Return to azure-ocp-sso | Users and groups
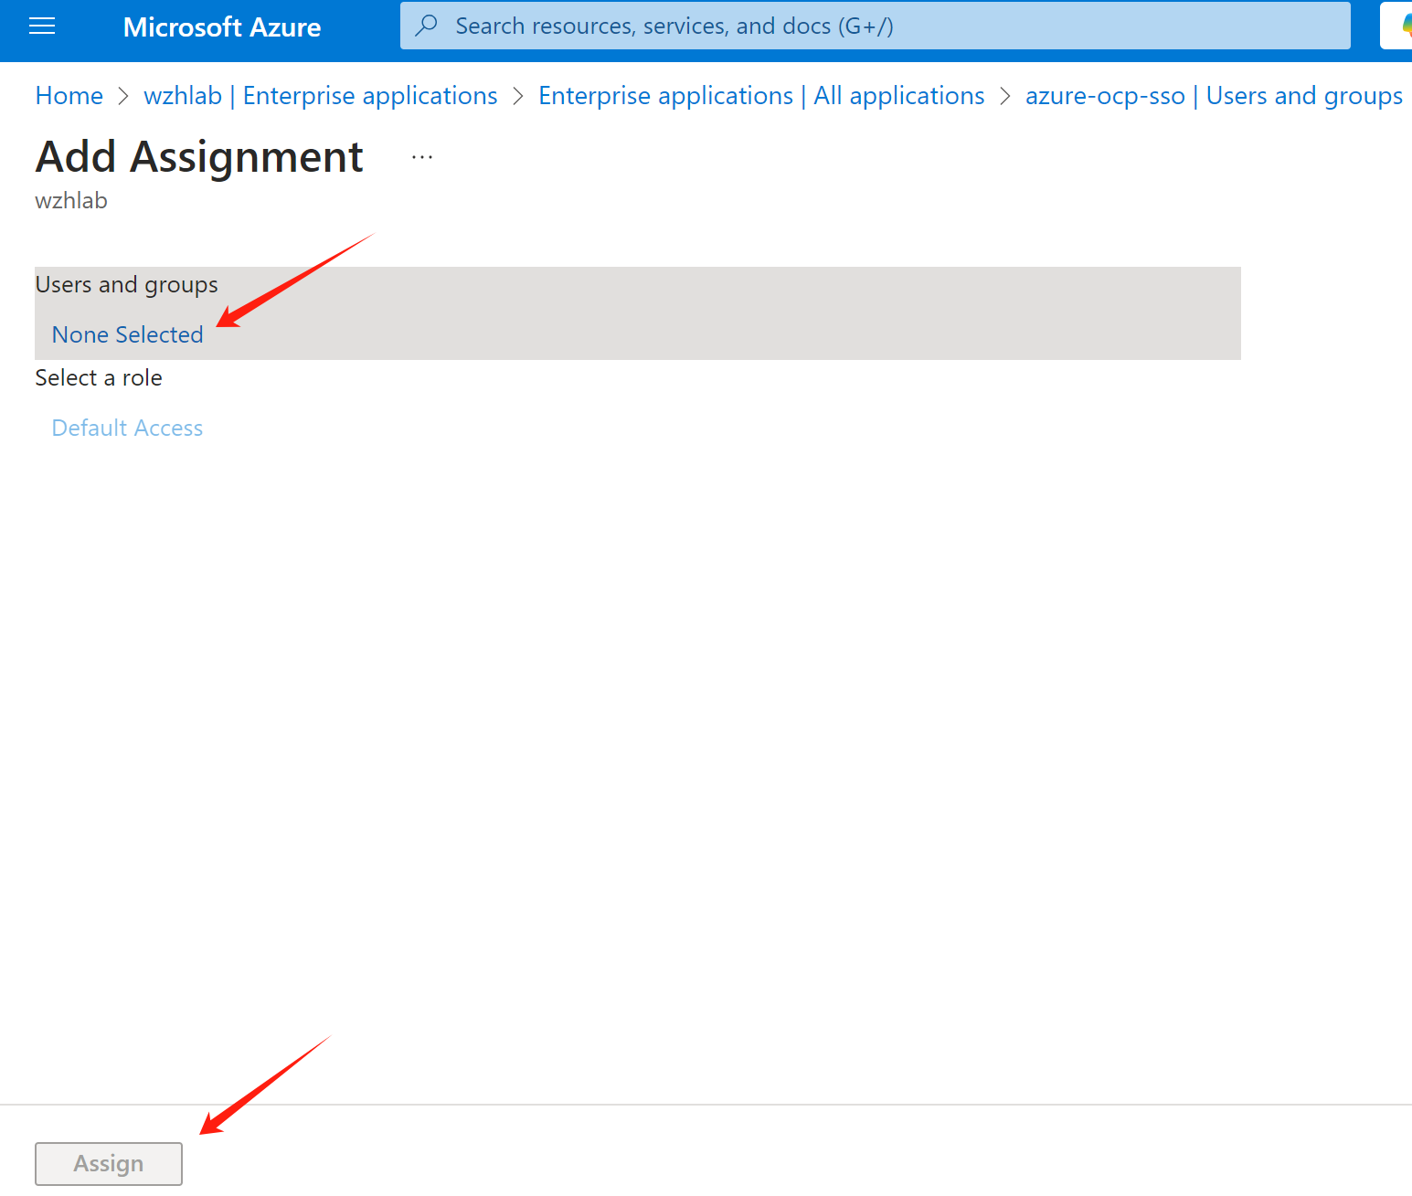This screenshot has height=1196, width=1412. point(1213,96)
